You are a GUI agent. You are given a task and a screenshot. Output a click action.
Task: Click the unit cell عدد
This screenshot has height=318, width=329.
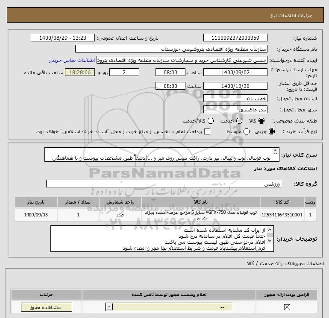tap(120, 215)
